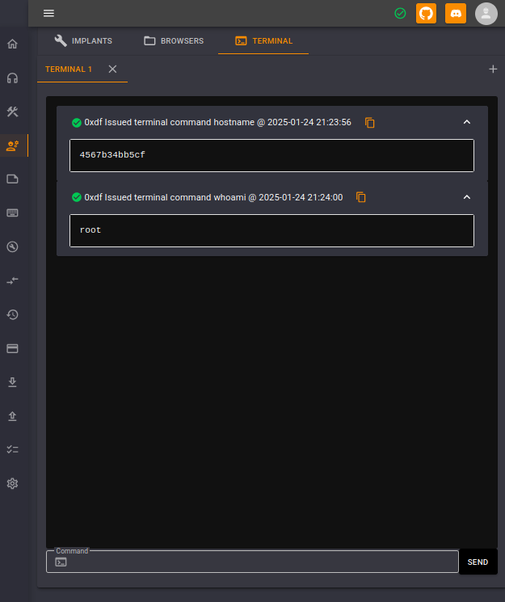Go to Home in the sidebar

coord(12,44)
